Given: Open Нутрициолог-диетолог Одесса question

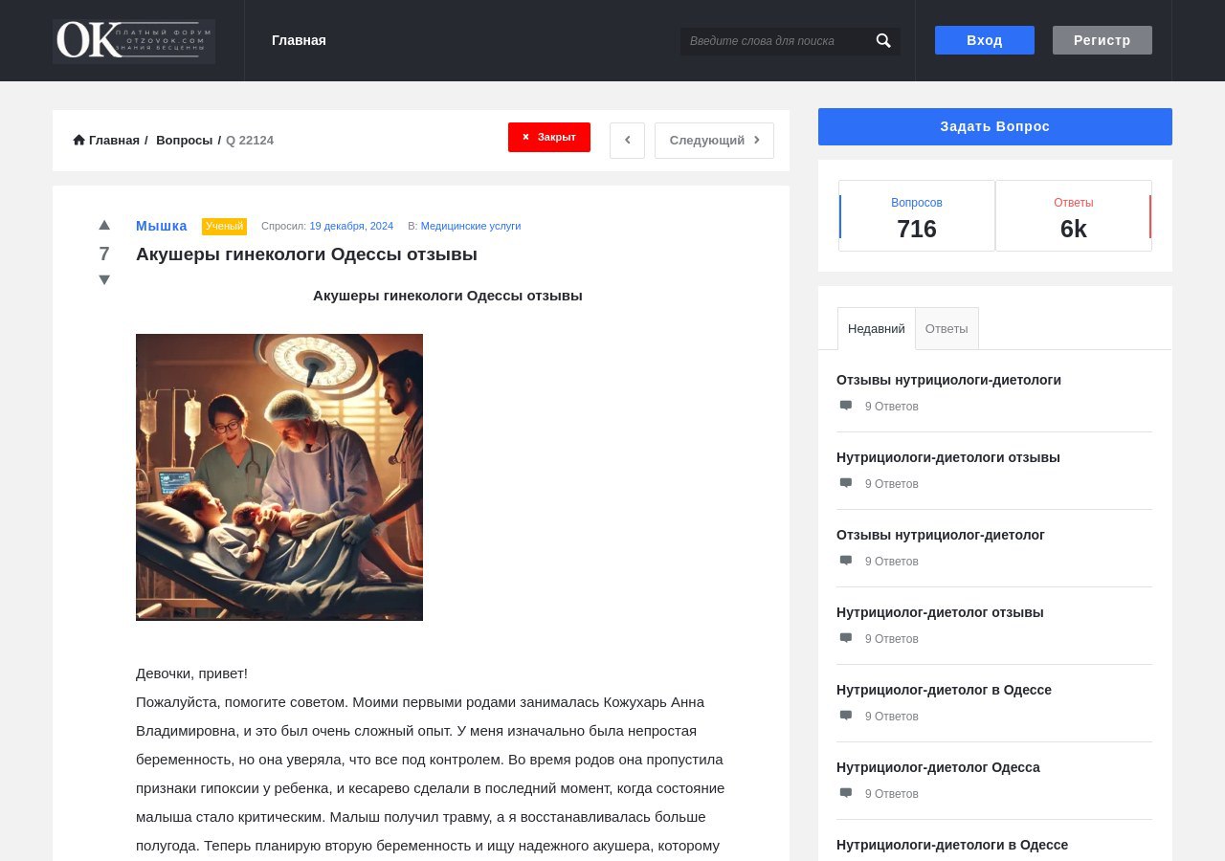Looking at the screenshot, I should point(938,767).
